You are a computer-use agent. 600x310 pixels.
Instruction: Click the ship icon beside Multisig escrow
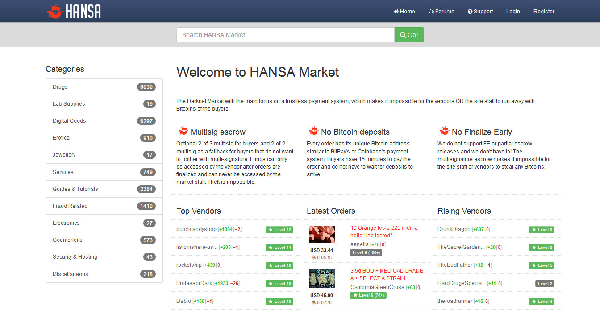coord(183,131)
